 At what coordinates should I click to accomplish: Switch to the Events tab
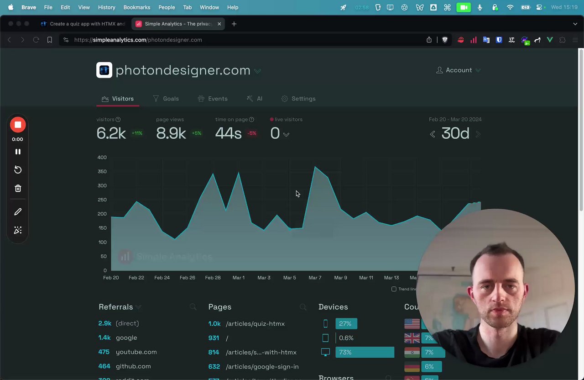pos(213,99)
